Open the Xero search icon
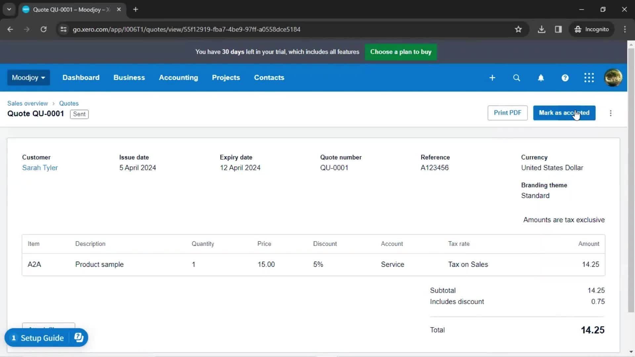Screen dimensions: 635x357 (517, 78)
